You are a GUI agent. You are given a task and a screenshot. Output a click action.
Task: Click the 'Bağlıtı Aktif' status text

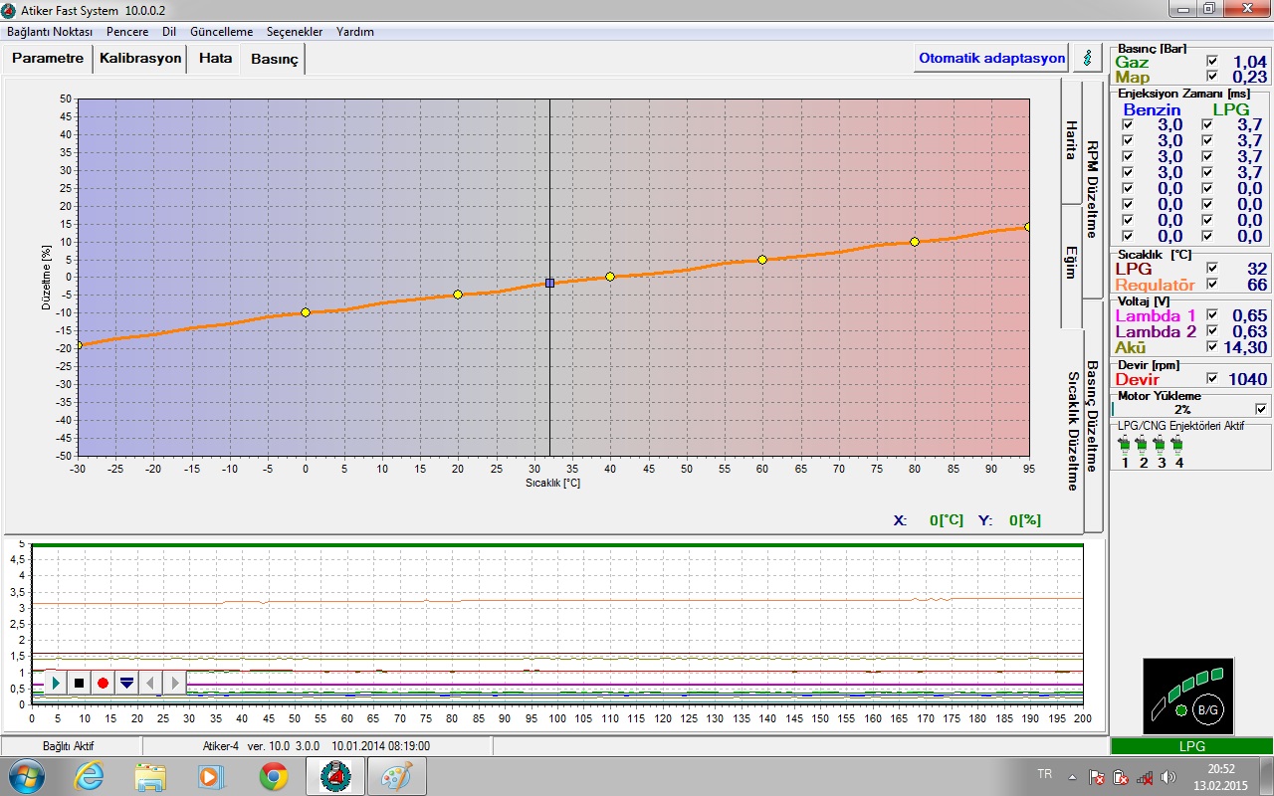click(x=69, y=746)
